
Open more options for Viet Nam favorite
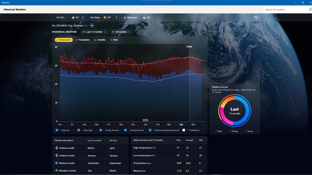click(116, 17)
